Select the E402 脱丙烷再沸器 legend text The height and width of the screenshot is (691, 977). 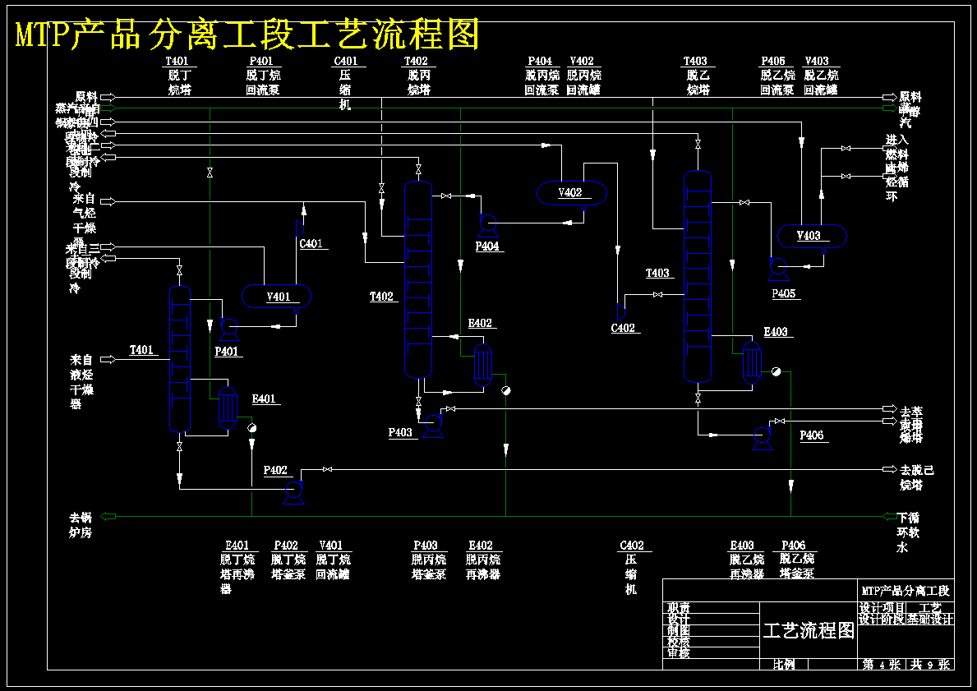coord(483,560)
